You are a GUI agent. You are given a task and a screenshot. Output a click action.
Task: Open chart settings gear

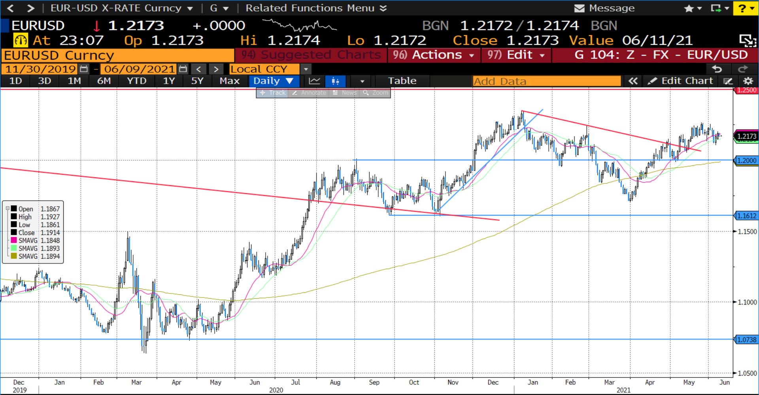(748, 81)
